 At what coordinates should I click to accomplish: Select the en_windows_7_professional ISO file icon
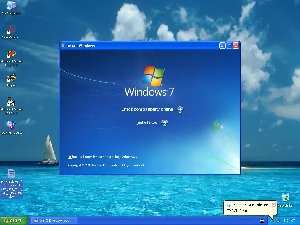(x=11, y=173)
